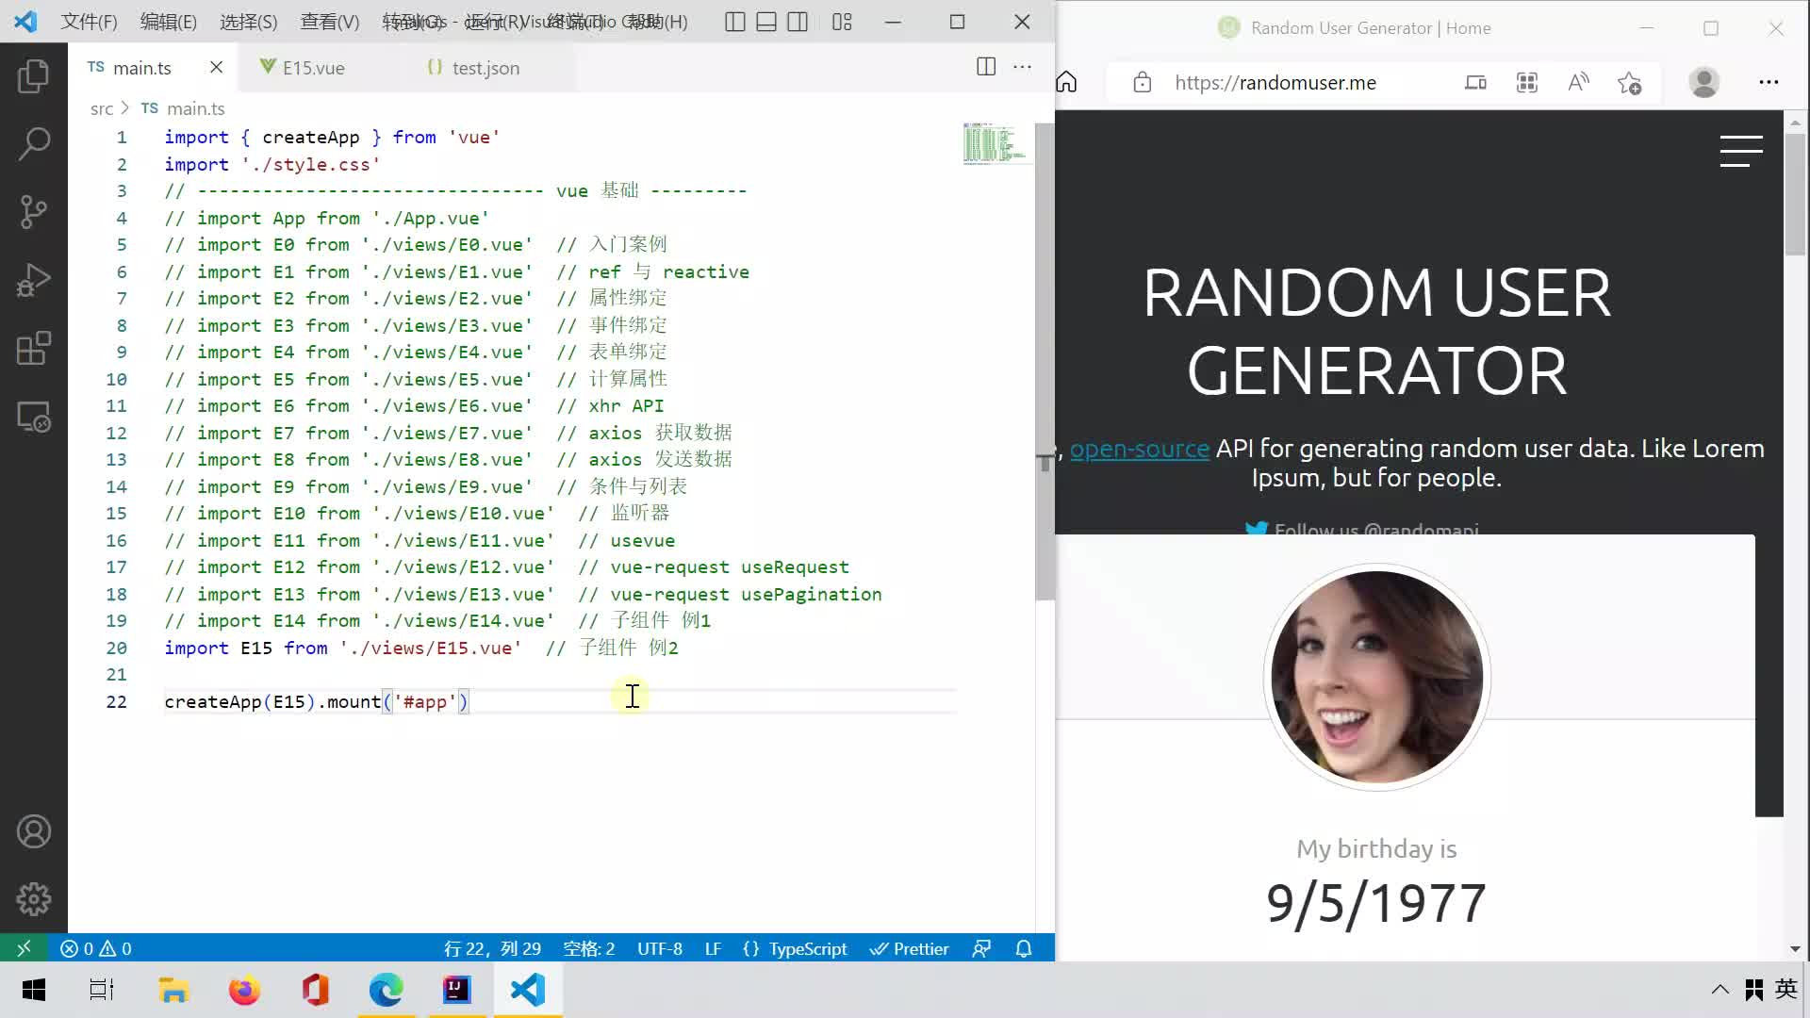Switch to Microsoft Edge on the taskbar
Image resolution: width=1810 pixels, height=1018 pixels.
click(387, 990)
